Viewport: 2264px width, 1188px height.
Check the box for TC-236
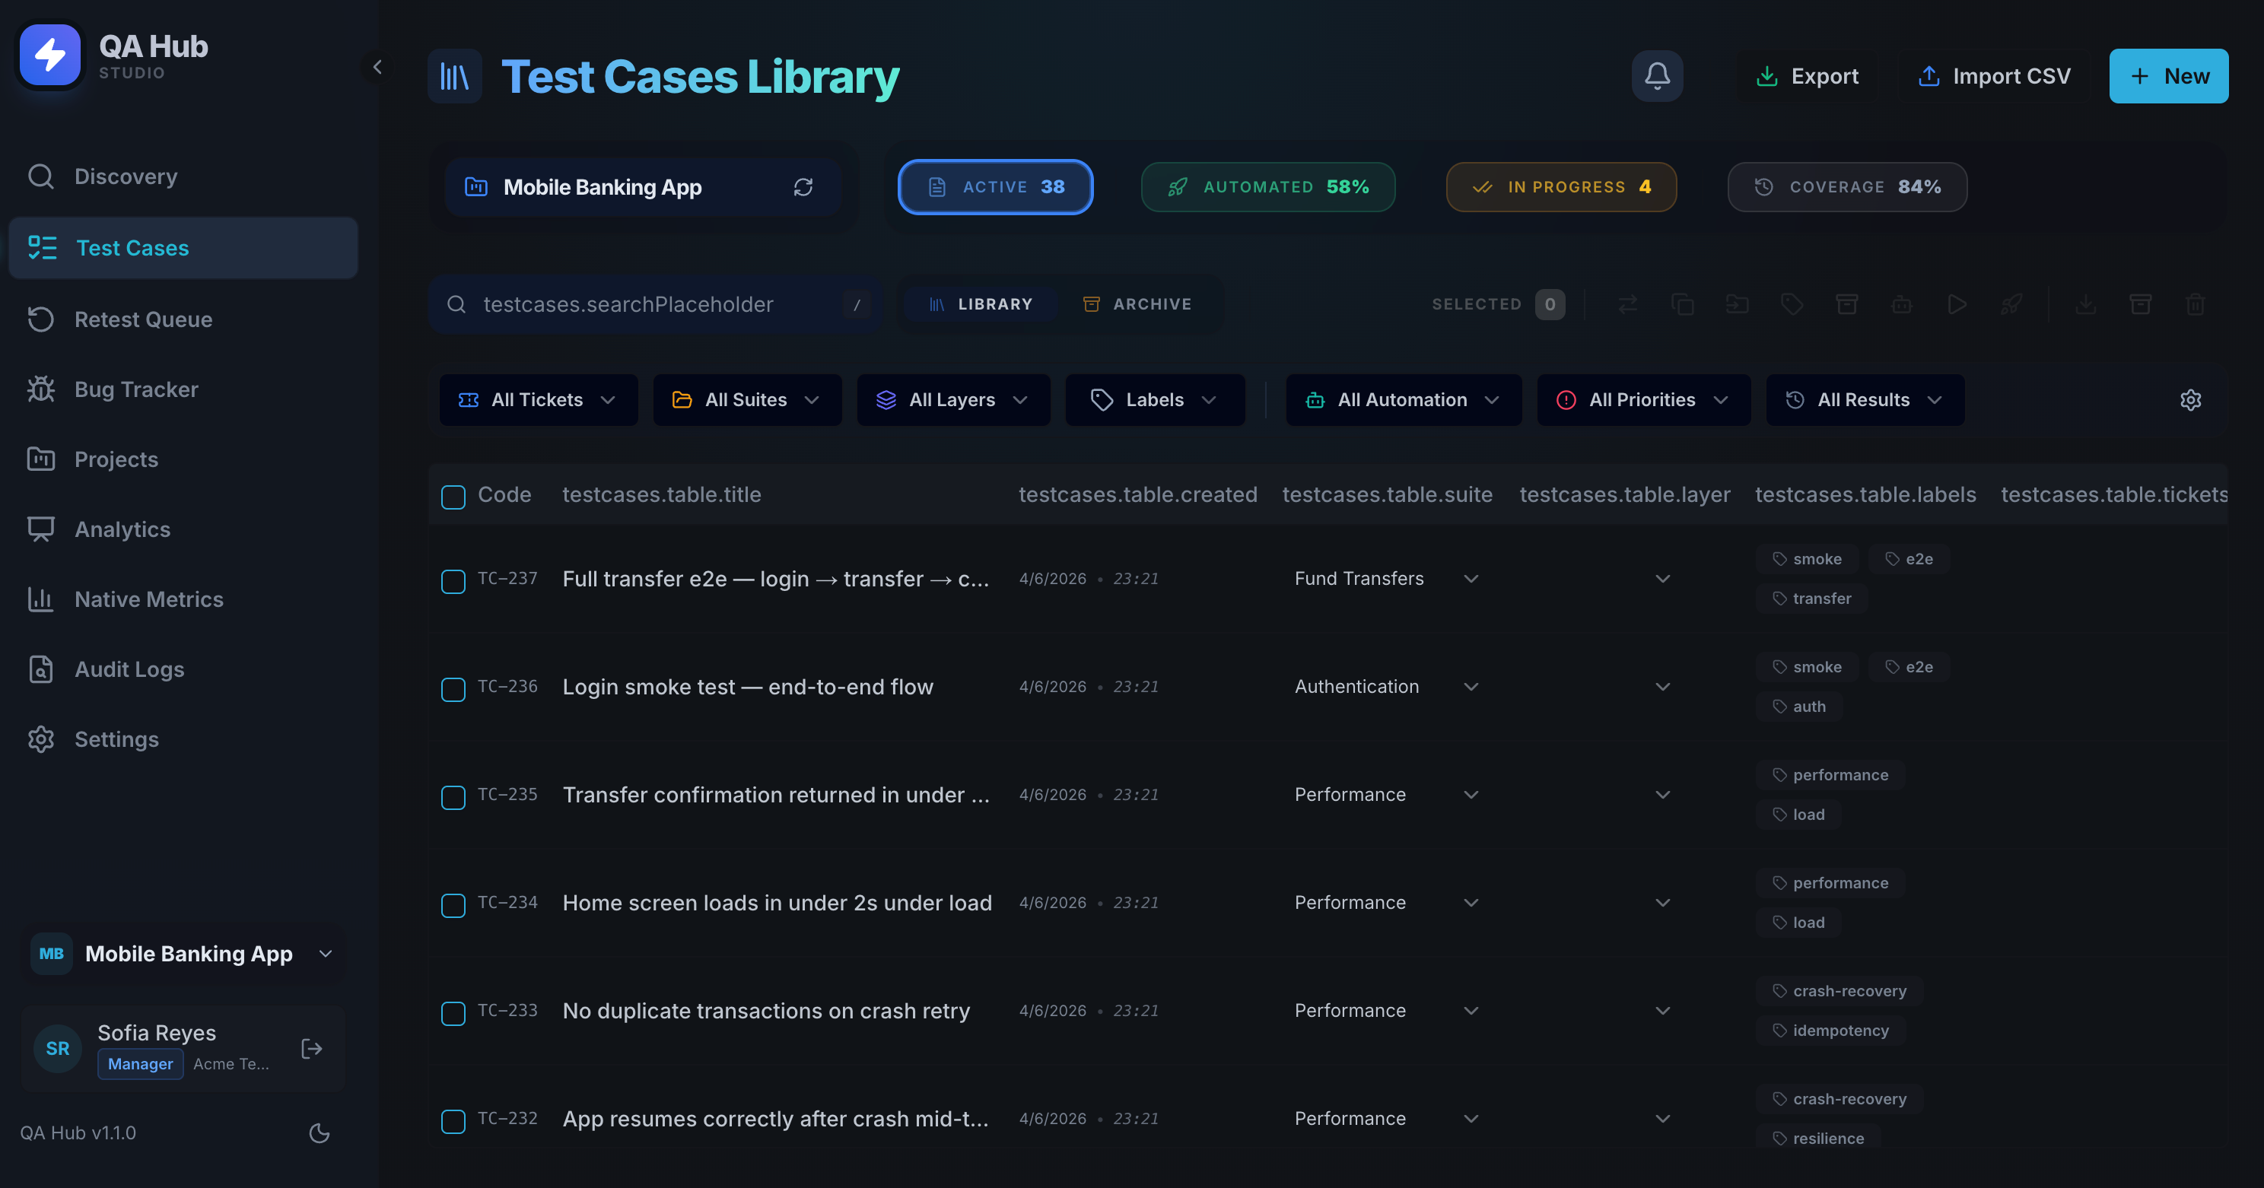[x=453, y=690]
